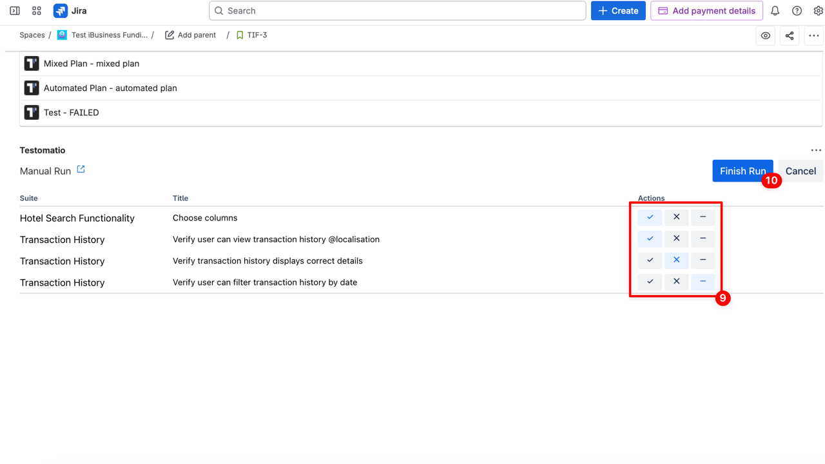Image resolution: width=825 pixels, height=464 pixels.
Task: Click the Search input field
Action: (x=398, y=11)
